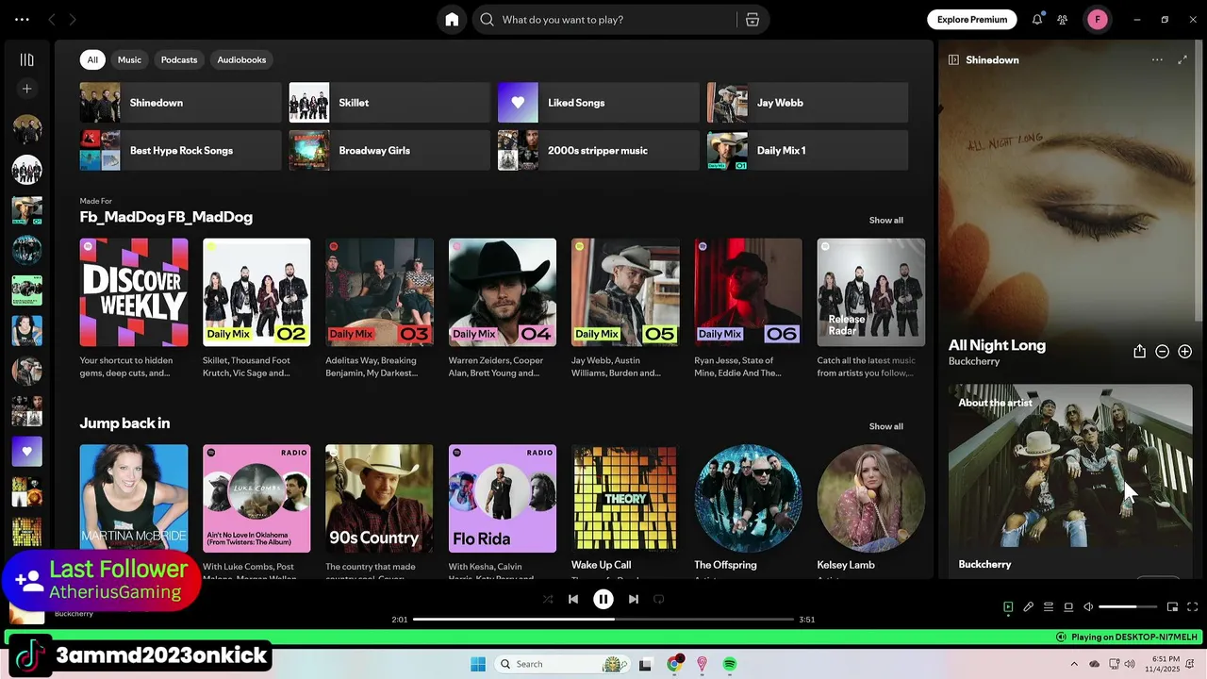Viewport: 1207px width, 679px height.
Task: Open 2000s stripper music playlist tile
Action: 599,151
